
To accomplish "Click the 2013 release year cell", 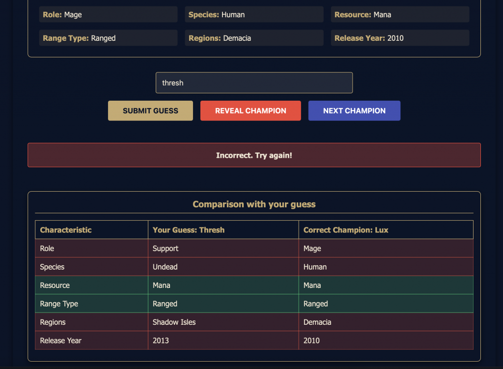I will pyautogui.click(x=223, y=341).
